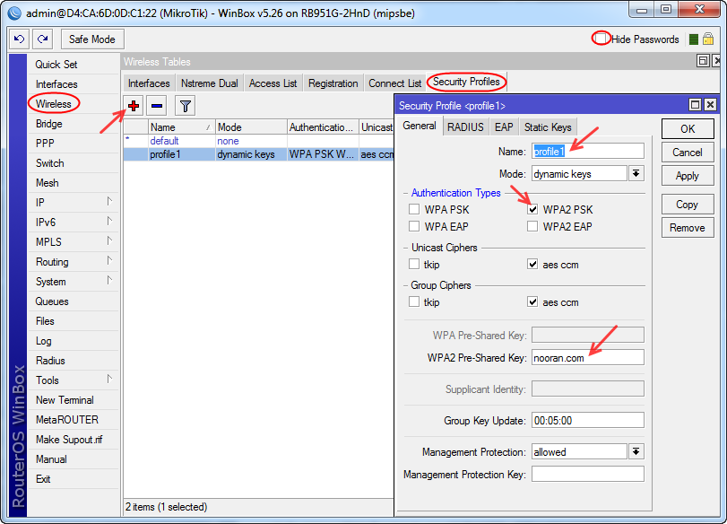Open Wireless in the sidebar menu
Image resolution: width=727 pixels, height=524 pixels.
(x=74, y=104)
